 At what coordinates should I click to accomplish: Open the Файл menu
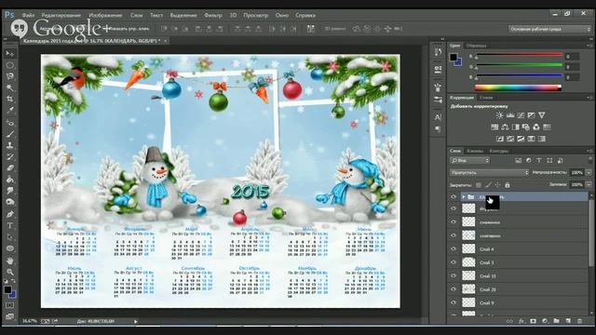tap(28, 15)
